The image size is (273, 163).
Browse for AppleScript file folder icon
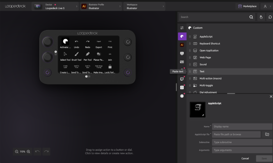pos(267,134)
